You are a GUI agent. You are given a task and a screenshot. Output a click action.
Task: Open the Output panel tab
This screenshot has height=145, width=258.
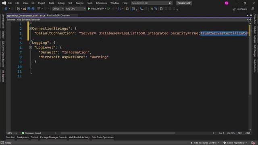pyautogui.click(x=34, y=137)
